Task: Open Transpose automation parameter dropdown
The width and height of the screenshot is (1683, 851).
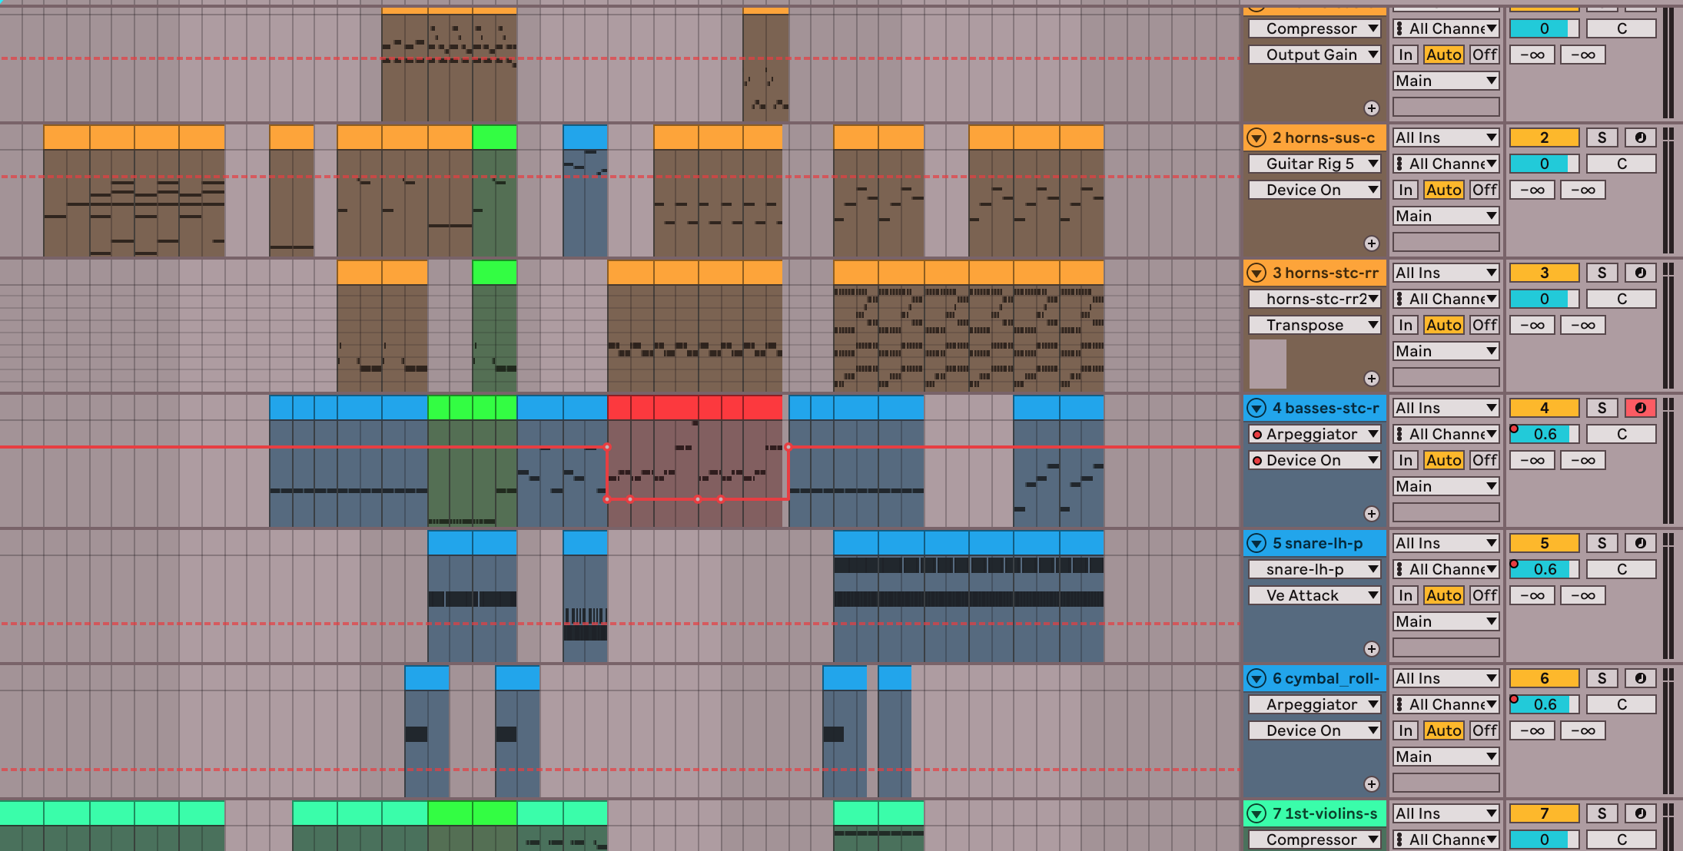Action: (1313, 325)
